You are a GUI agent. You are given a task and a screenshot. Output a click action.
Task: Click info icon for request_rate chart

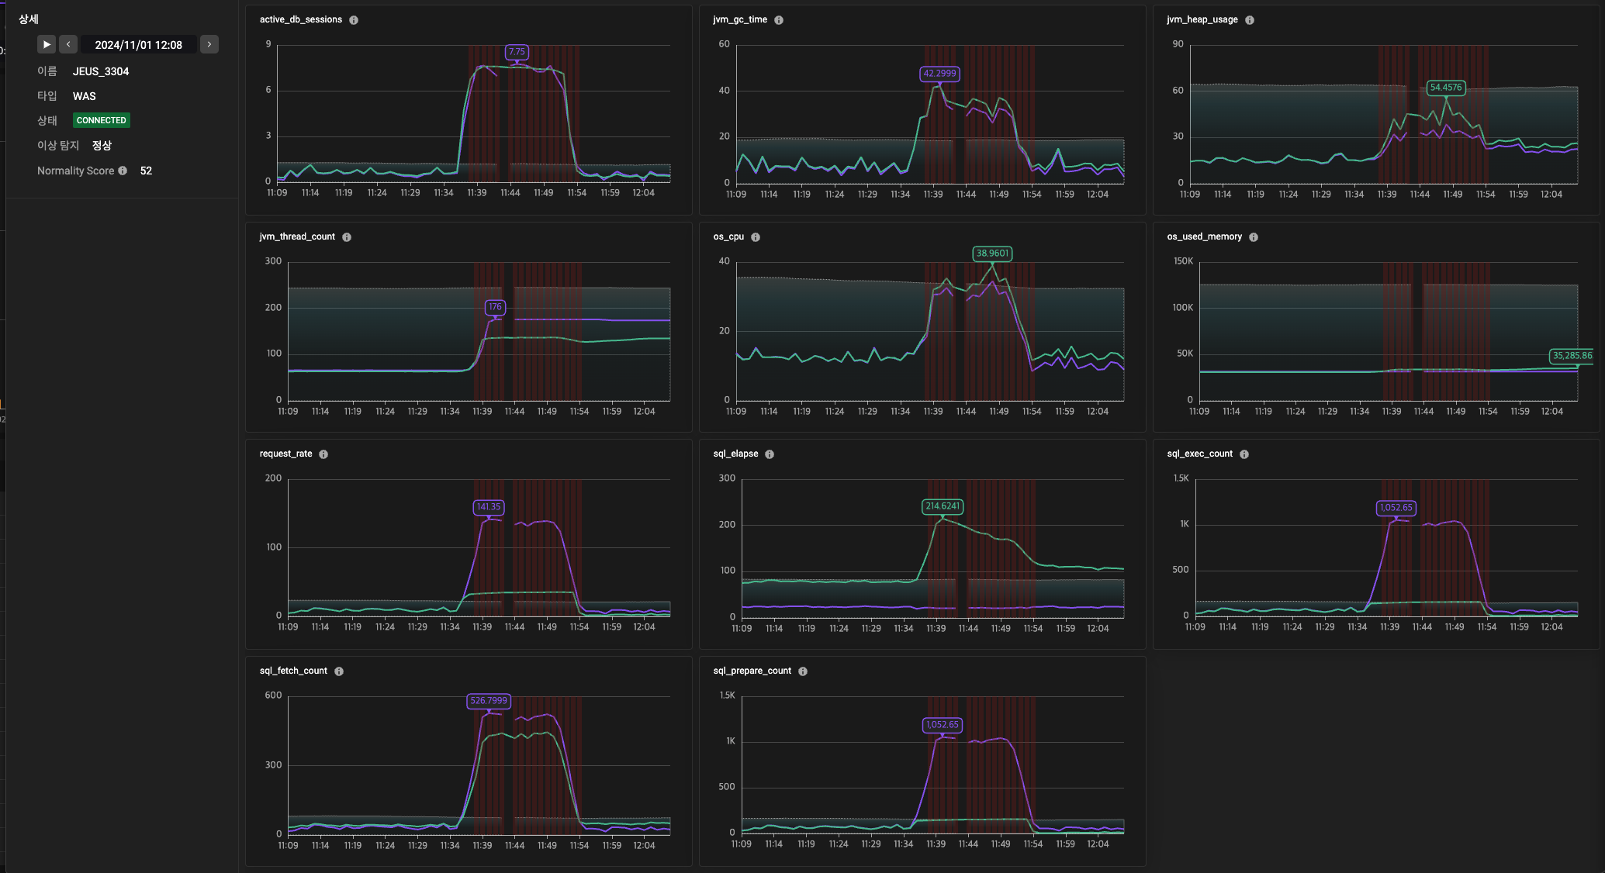pos(323,454)
